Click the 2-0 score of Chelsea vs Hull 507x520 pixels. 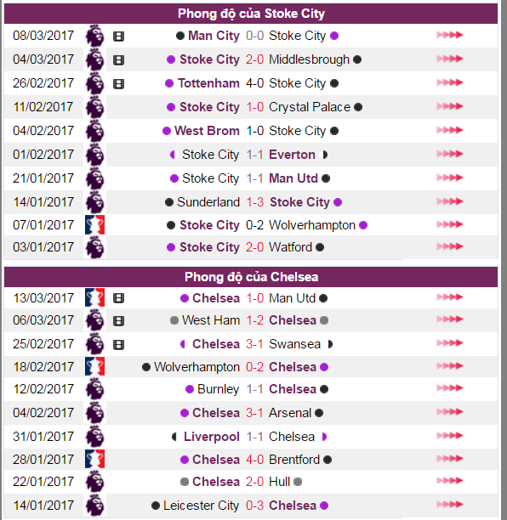[254, 482]
